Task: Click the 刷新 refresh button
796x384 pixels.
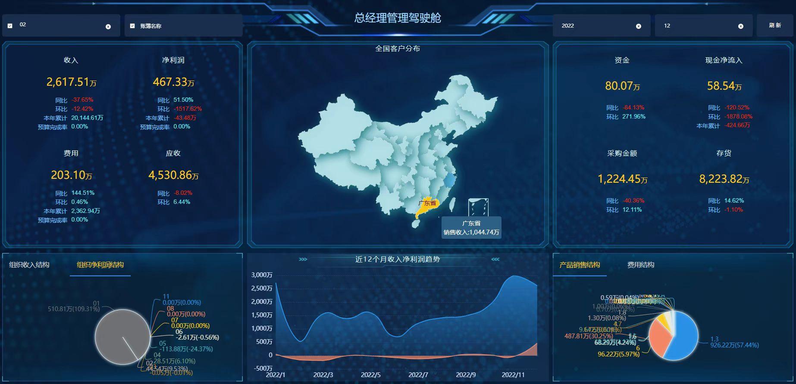Action: 774,25
